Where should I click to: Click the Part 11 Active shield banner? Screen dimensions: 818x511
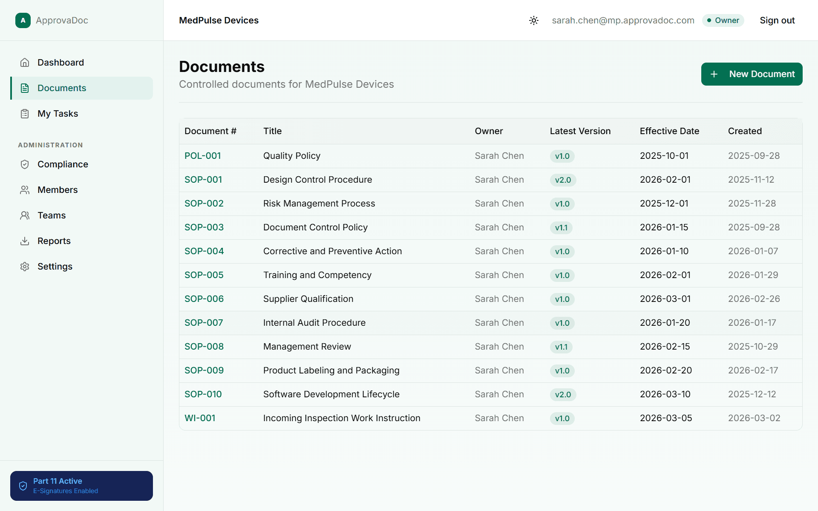point(81,485)
